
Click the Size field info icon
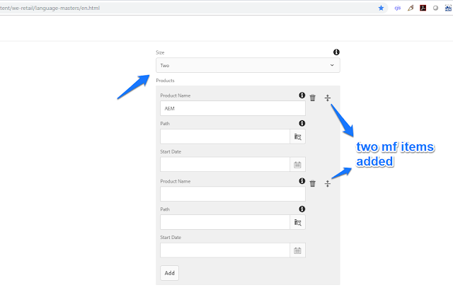(336, 52)
